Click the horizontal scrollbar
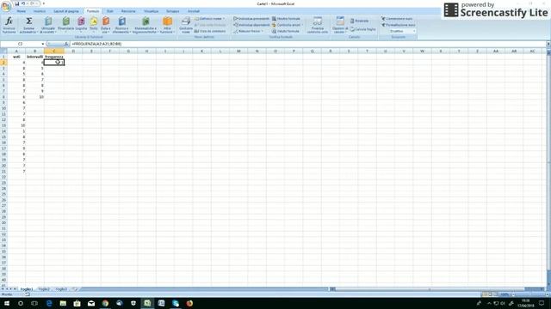This screenshot has width=551, height=309. [430, 289]
